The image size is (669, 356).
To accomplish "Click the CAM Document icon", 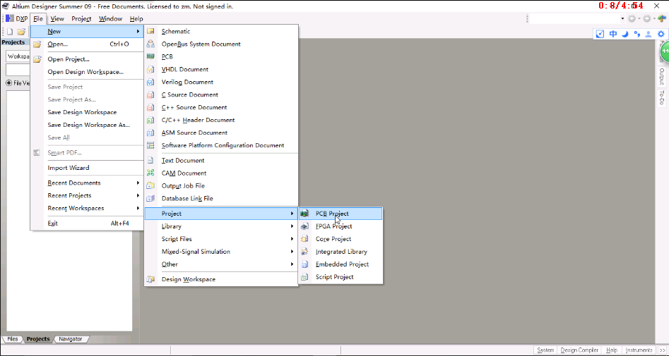I will pos(150,173).
